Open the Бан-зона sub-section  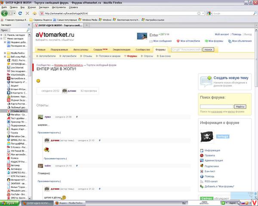163,56
